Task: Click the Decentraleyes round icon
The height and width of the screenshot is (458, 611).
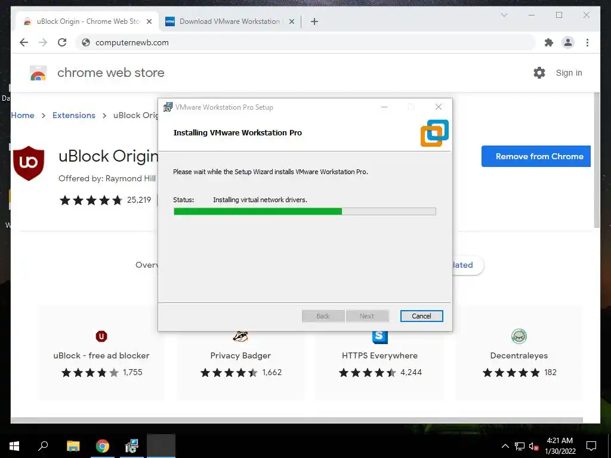Action: (519, 336)
